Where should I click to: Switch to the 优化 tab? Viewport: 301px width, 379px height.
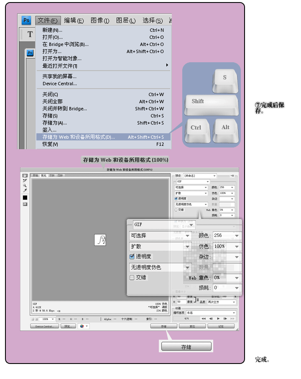43,176
